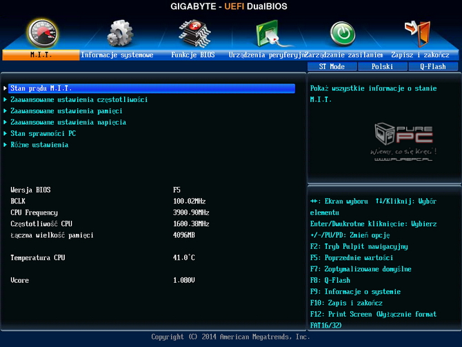Screen dimensions: 462x347
Task: Click the F10: Zapis i zakończ hint
Action: (346, 303)
